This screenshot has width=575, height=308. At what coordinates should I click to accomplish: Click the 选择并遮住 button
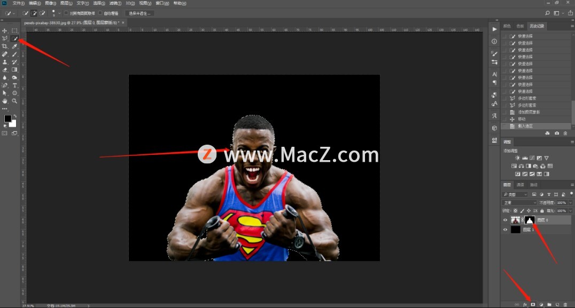click(139, 13)
